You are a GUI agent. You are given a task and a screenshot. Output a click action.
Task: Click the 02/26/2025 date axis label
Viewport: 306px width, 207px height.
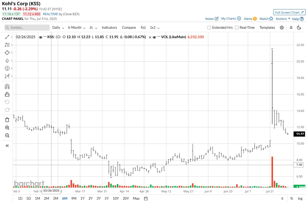click(x=51, y=191)
